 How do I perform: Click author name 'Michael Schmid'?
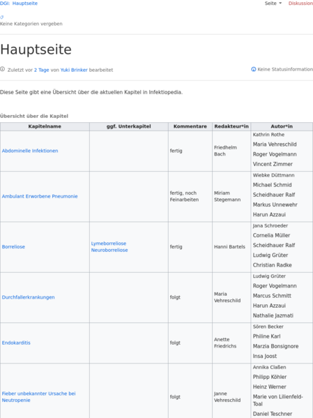click(x=273, y=185)
